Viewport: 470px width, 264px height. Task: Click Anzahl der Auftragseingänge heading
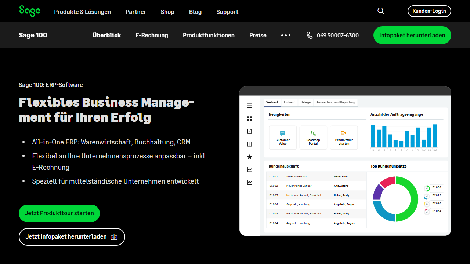pyautogui.click(x=397, y=114)
